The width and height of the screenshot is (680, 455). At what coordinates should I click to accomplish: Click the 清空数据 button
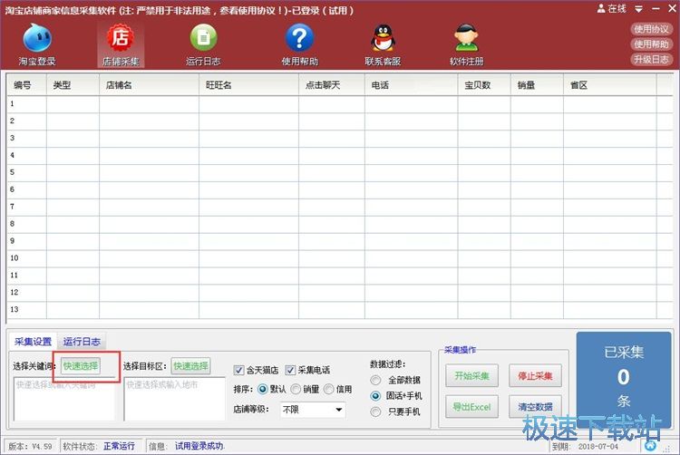coord(535,407)
